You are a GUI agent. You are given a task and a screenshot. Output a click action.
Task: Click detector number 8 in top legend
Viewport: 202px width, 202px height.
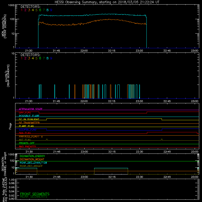[x=47, y=10]
